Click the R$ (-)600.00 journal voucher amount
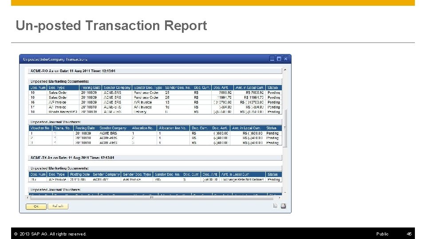This screenshot has height=239, width=426. click(252, 133)
